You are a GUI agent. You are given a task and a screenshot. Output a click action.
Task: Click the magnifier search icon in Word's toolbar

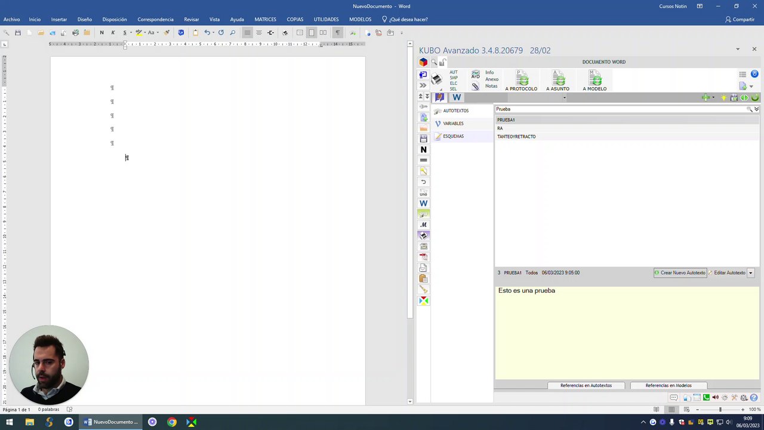click(233, 33)
